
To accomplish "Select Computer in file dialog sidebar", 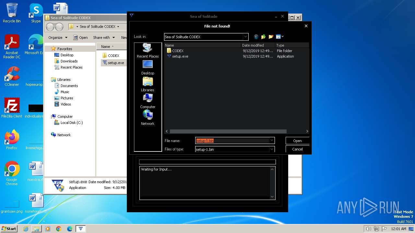I will (x=148, y=101).
